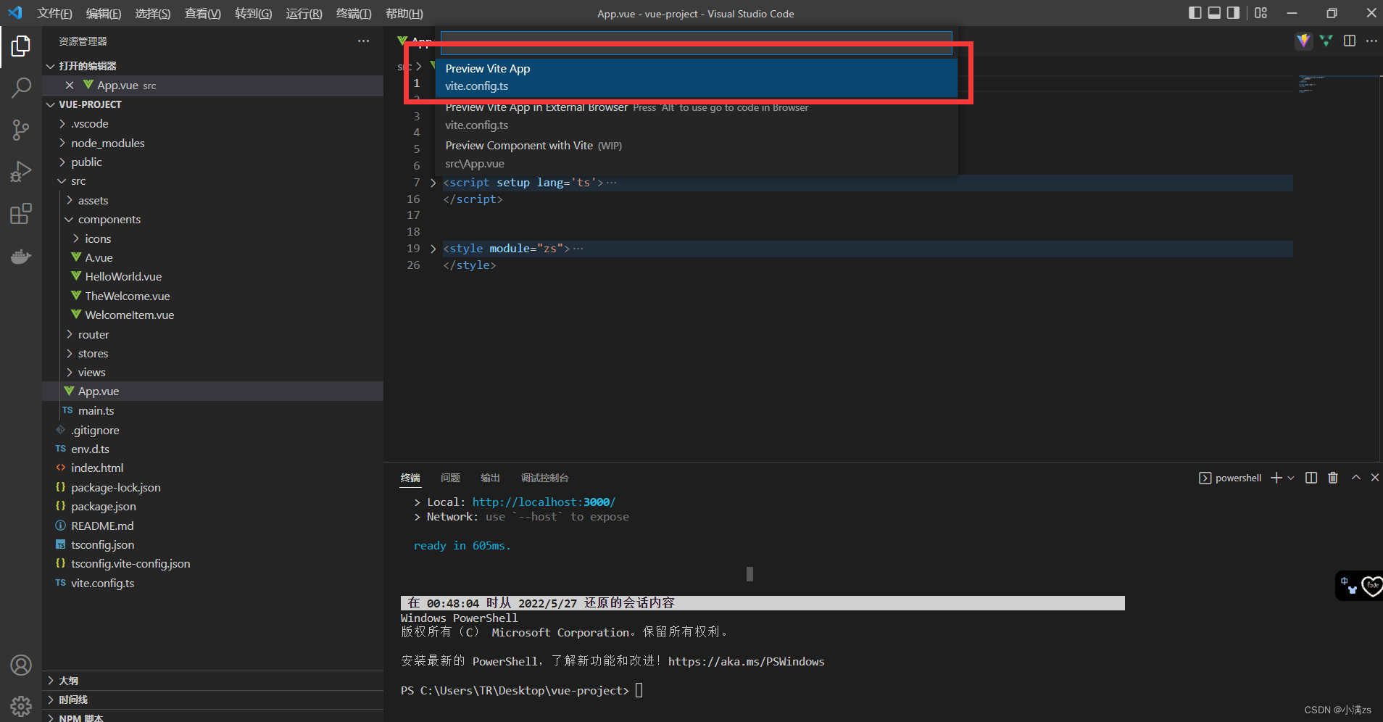Switch to the 调试控制台 panel tab
Image resolution: width=1383 pixels, height=722 pixels.
[x=544, y=478]
